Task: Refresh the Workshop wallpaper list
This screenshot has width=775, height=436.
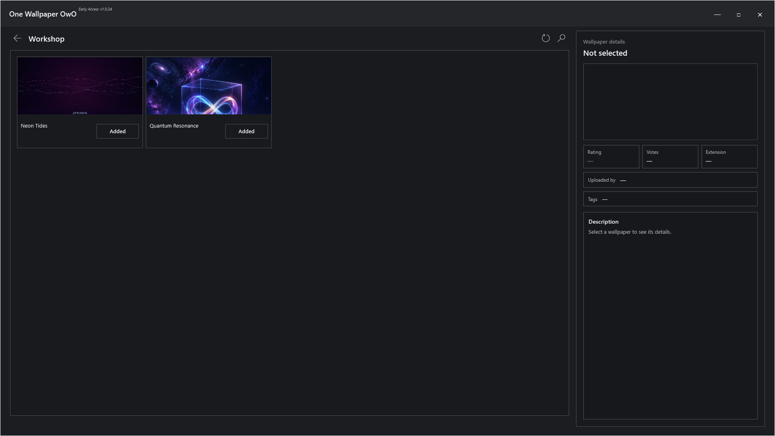Action: (546, 38)
